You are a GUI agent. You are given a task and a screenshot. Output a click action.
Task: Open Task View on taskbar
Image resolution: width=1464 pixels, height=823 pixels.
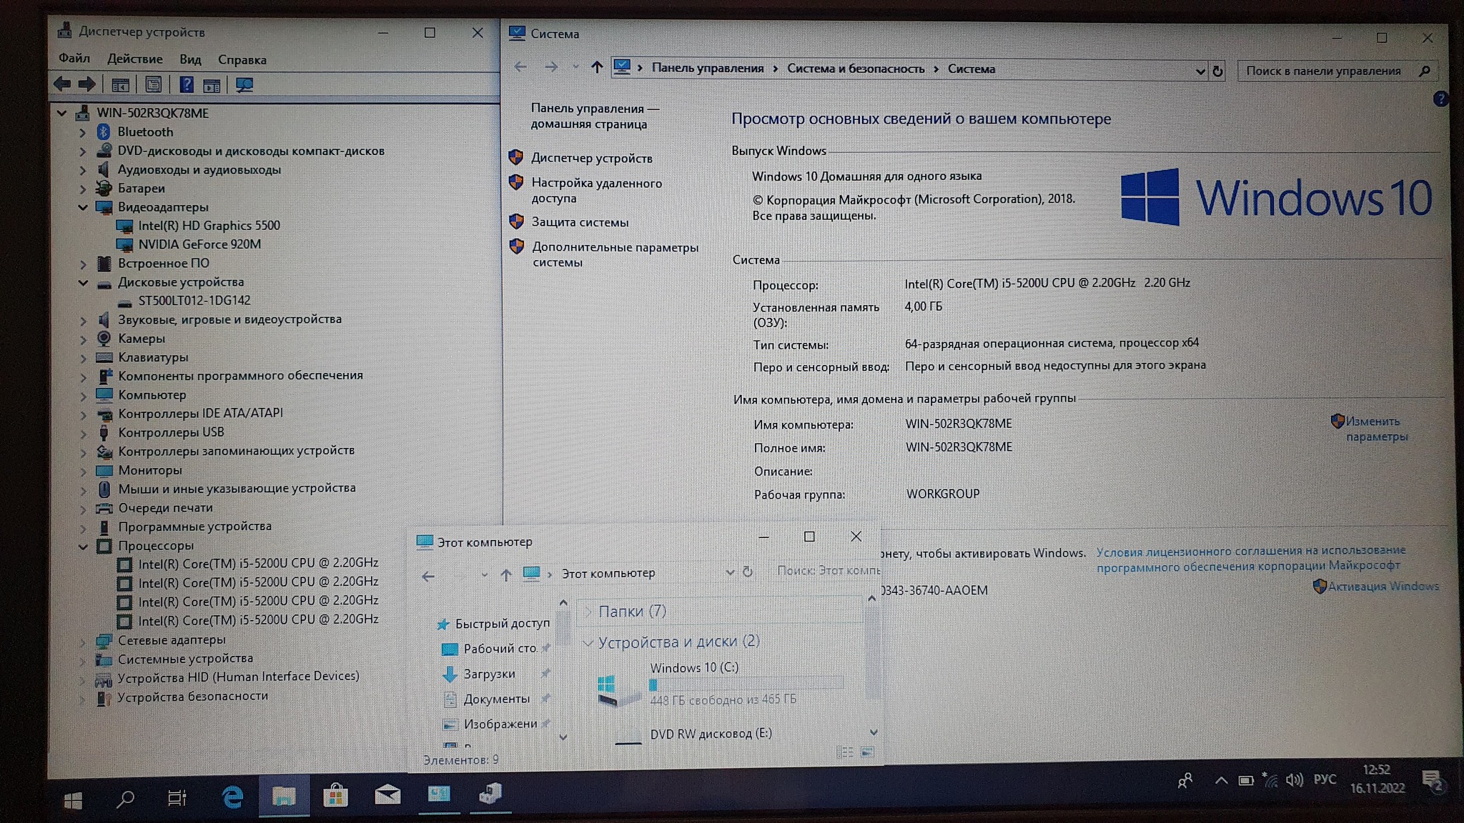[x=177, y=797]
